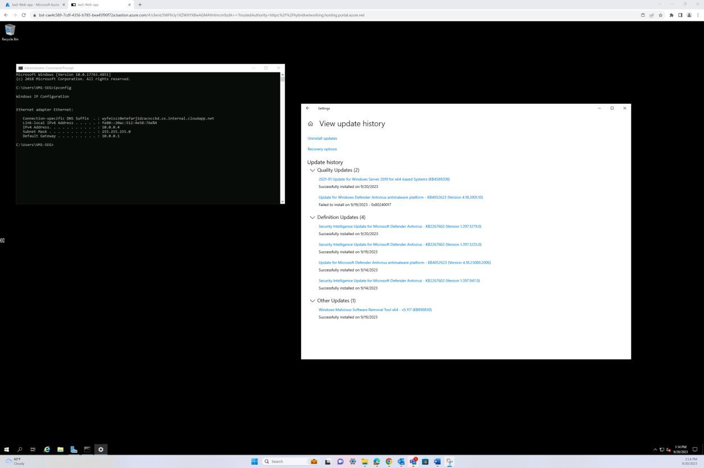Open Server Manager from the VM taskbar

tap(74, 449)
